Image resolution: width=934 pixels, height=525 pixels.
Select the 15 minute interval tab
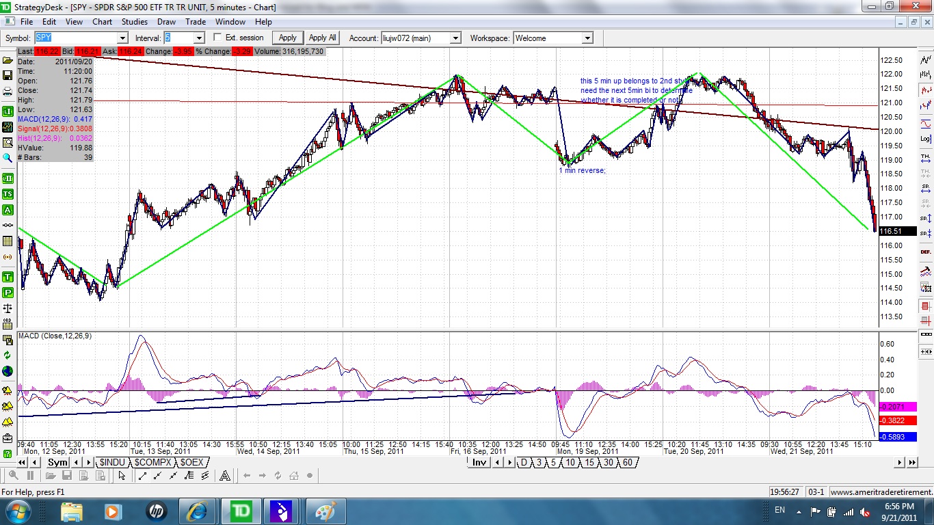click(x=589, y=462)
